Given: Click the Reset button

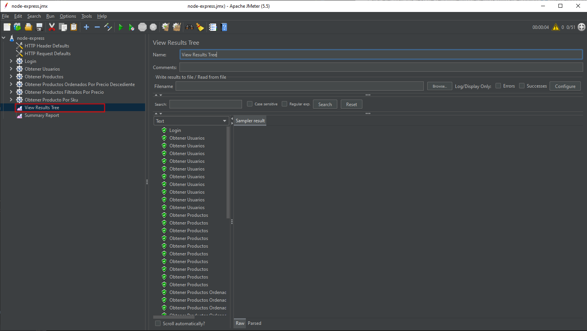Looking at the screenshot, I should pos(352,104).
